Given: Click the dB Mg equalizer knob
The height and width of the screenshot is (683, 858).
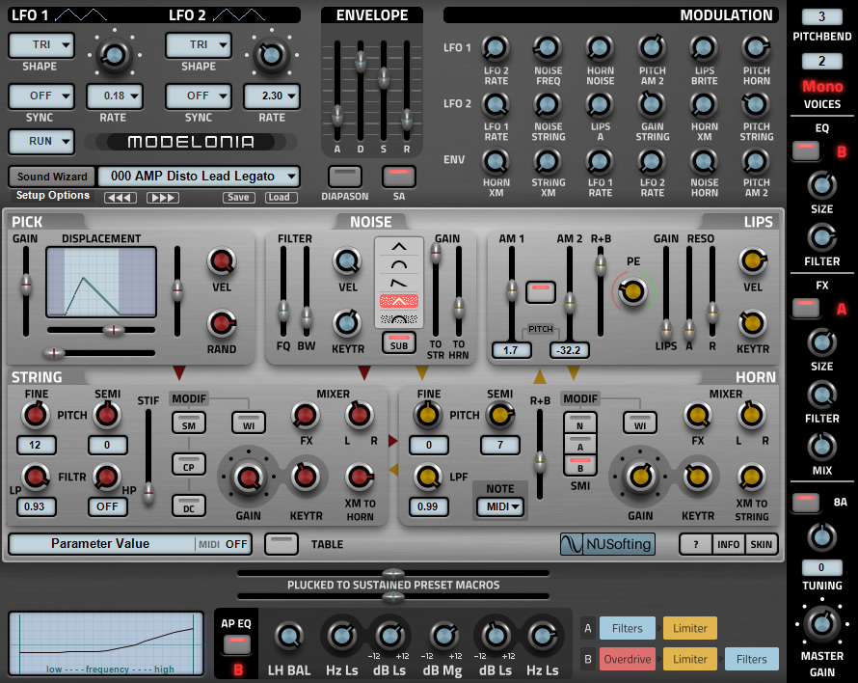Looking at the screenshot, I should pyautogui.click(x=442, y=637).
